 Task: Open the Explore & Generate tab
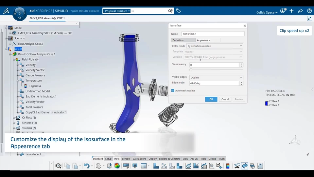(x=170, y=159)
